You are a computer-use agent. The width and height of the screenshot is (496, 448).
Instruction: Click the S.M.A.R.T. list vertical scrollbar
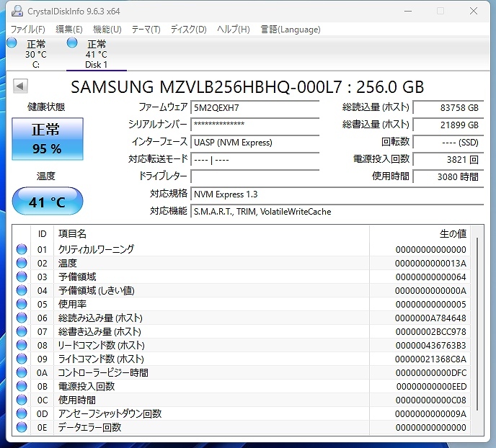[477, 324]
